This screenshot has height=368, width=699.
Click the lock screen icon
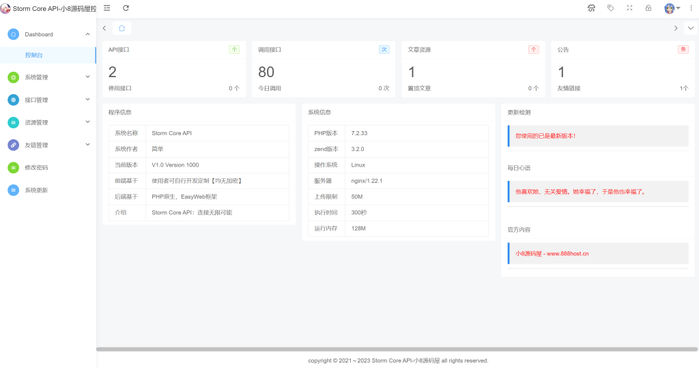tap(648, 8)
